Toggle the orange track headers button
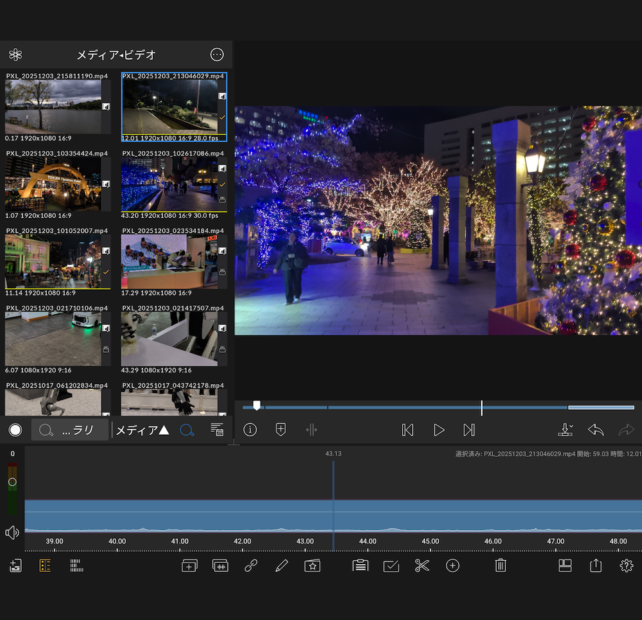The width and height of the screenshot is (642, 620). (45, 565)
